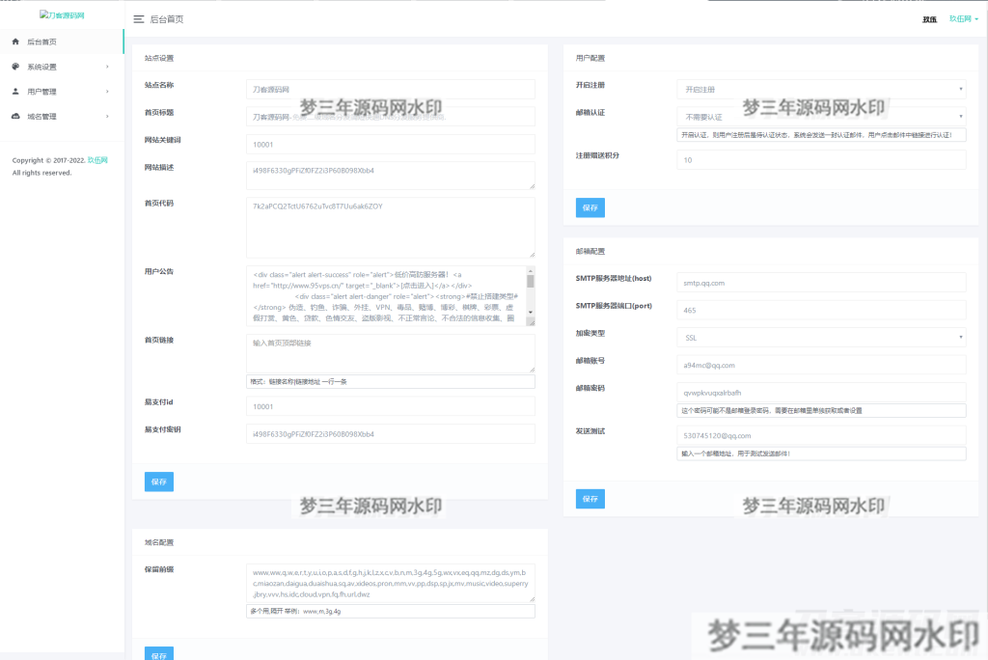The width and height of the screenshot is (988, 660).
Task: Expand 域名管理 submenu chevron
Action: click(107, 117)
